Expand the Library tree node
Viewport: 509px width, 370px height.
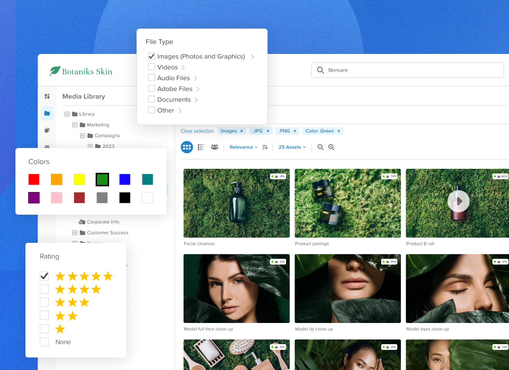(67, 114)
